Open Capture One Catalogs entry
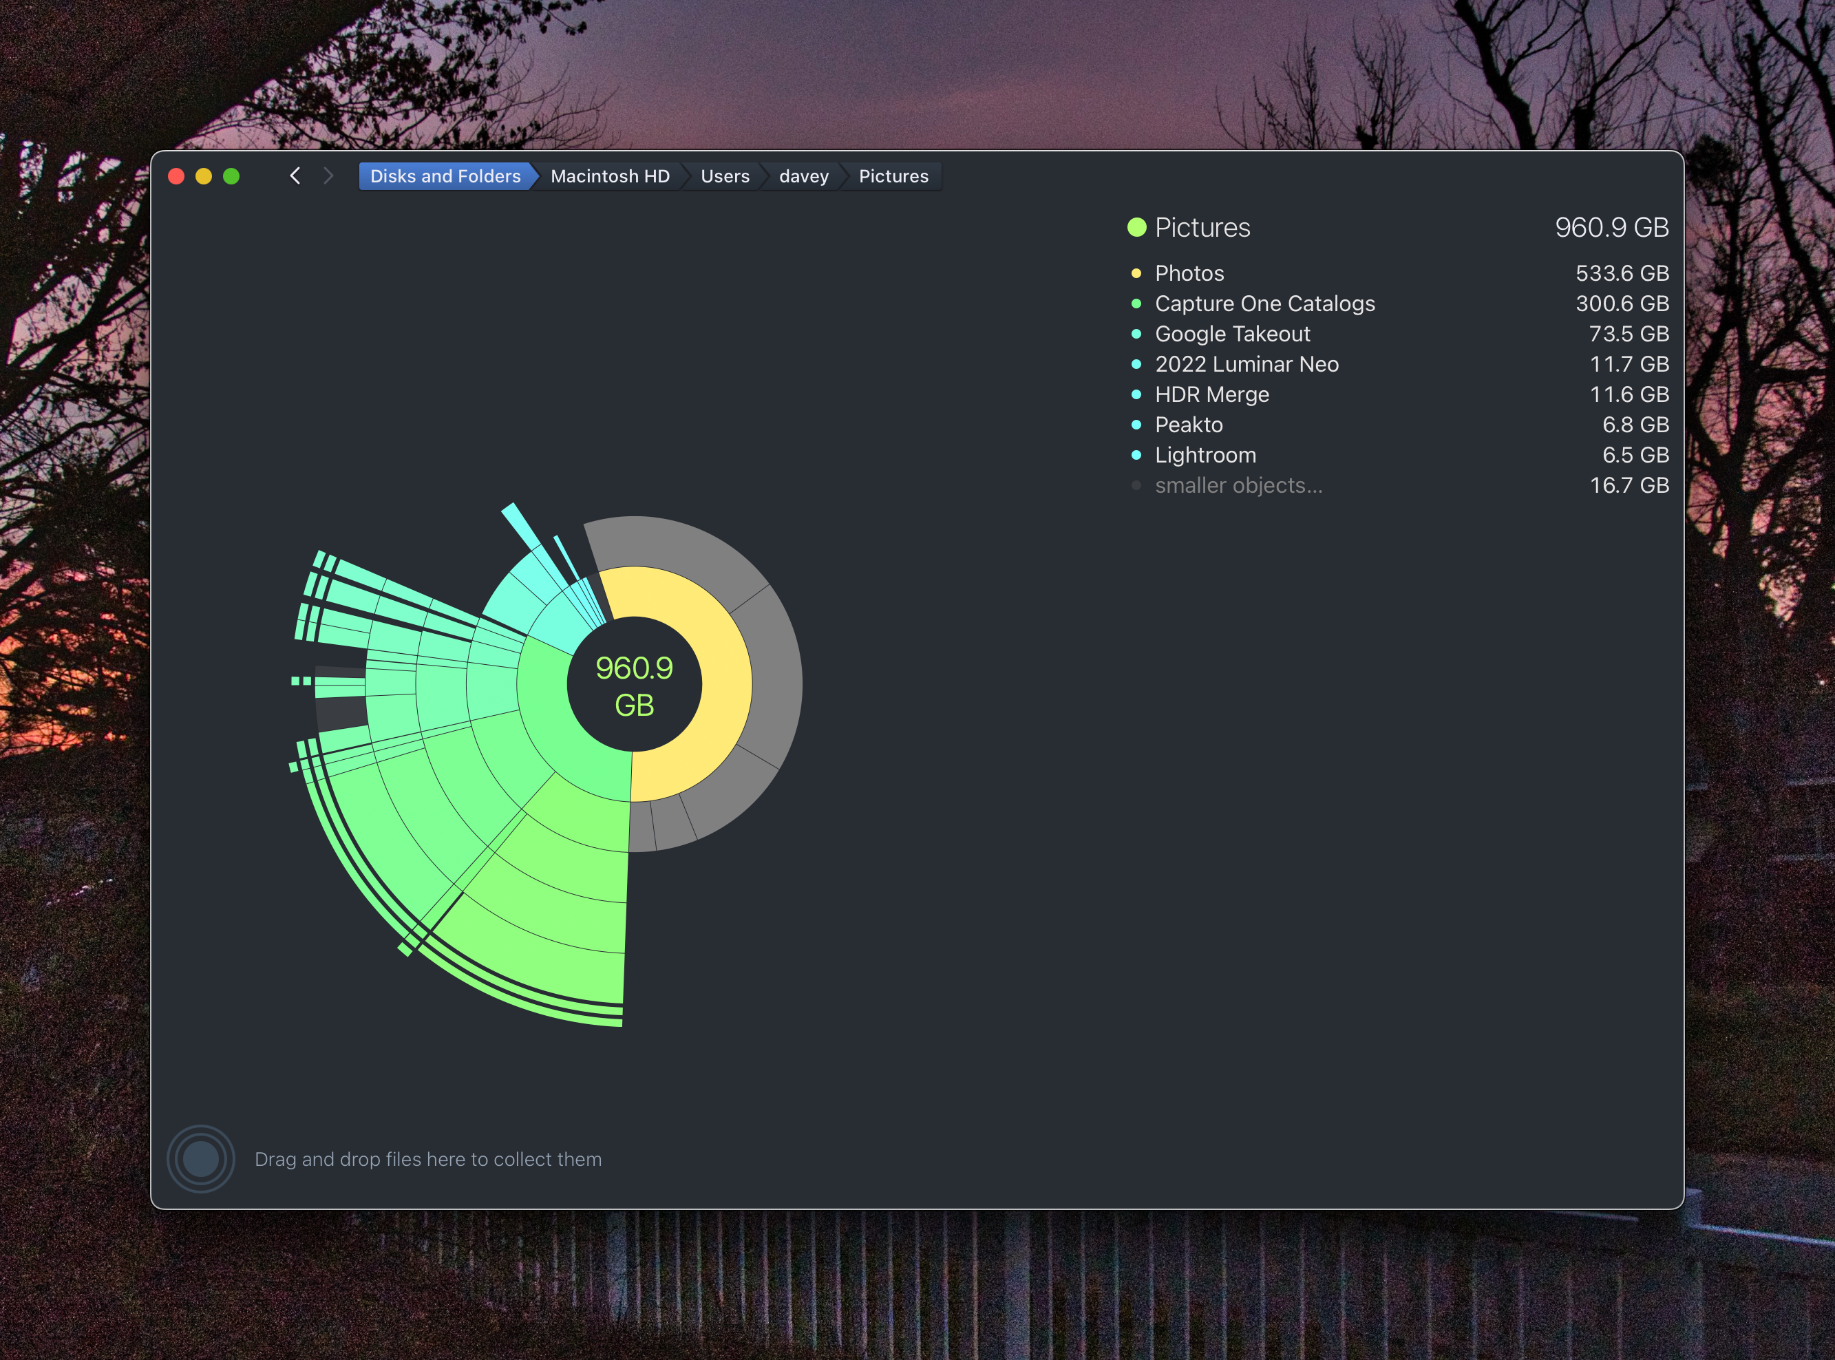1835x1360 pixels. [x=1264, y=304]
